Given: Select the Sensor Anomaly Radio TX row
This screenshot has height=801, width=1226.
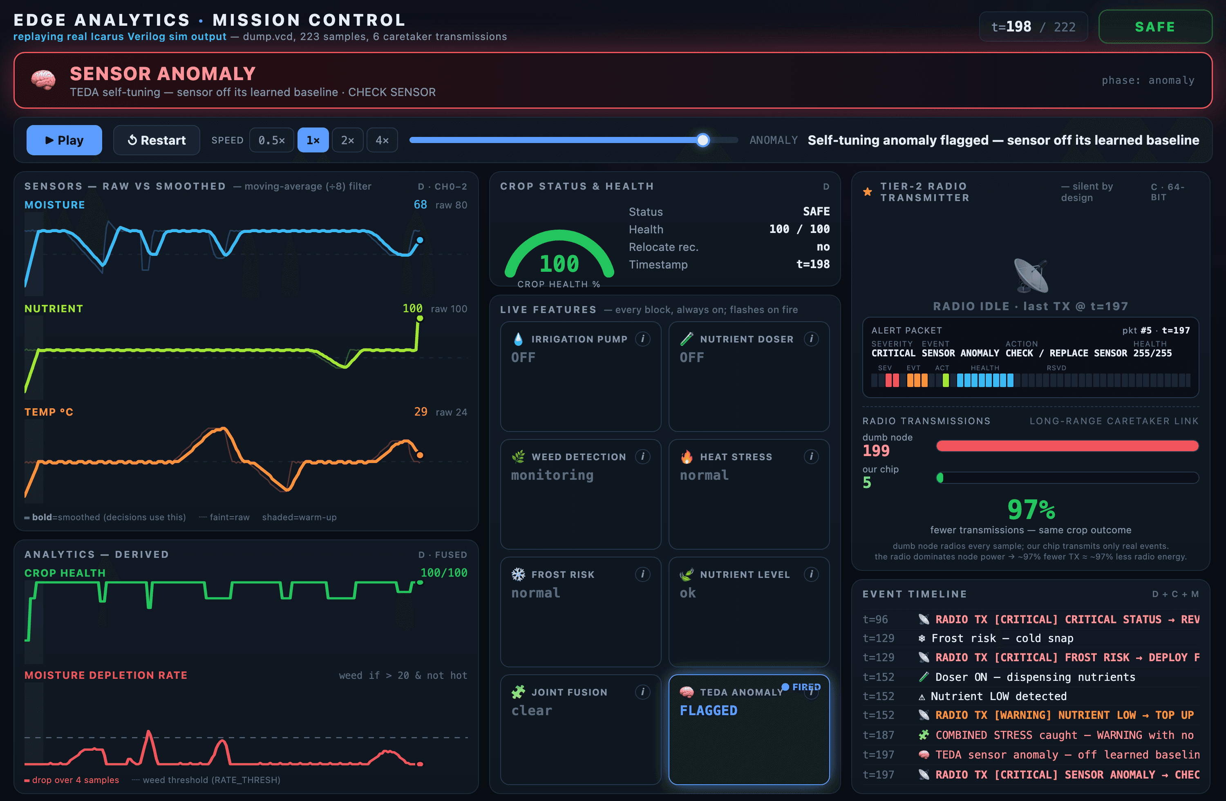Looking at the screenshot, I should click(1031, 775).
